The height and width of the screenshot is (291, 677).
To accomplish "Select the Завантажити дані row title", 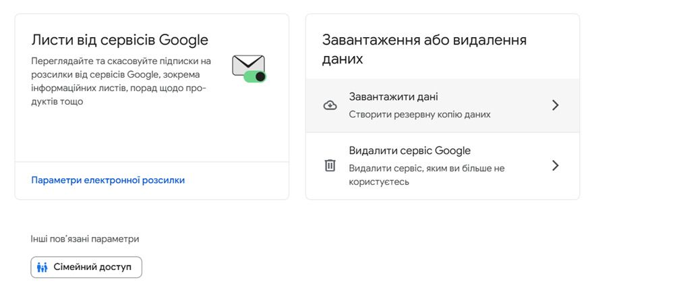I will click(393, 97).
